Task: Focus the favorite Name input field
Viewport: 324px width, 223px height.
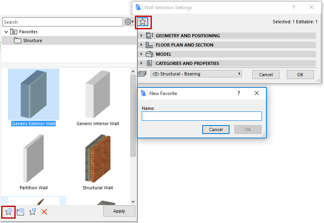Action: tap(202, 116)
